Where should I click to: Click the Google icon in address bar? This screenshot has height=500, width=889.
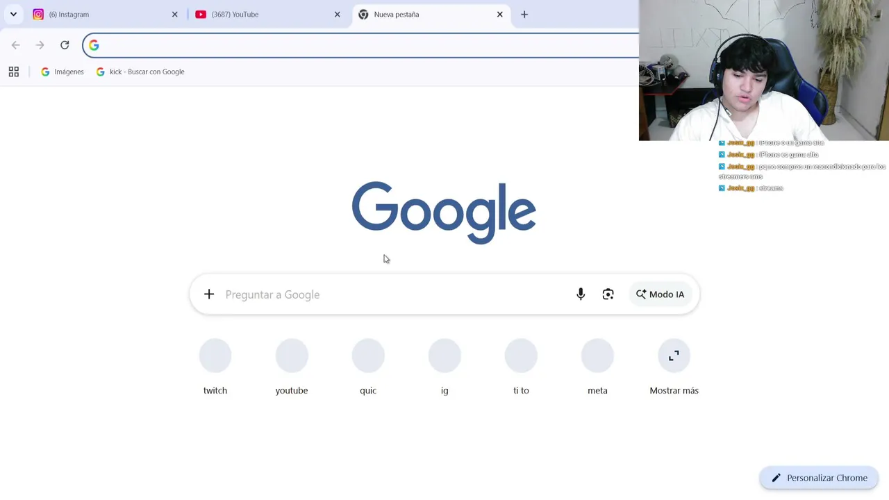[x=94, y=45]
